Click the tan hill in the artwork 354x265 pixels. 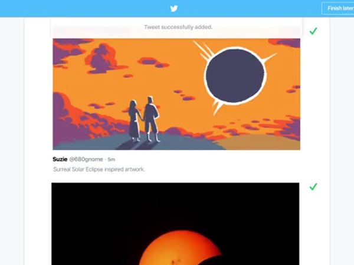[x=257, y=143]
